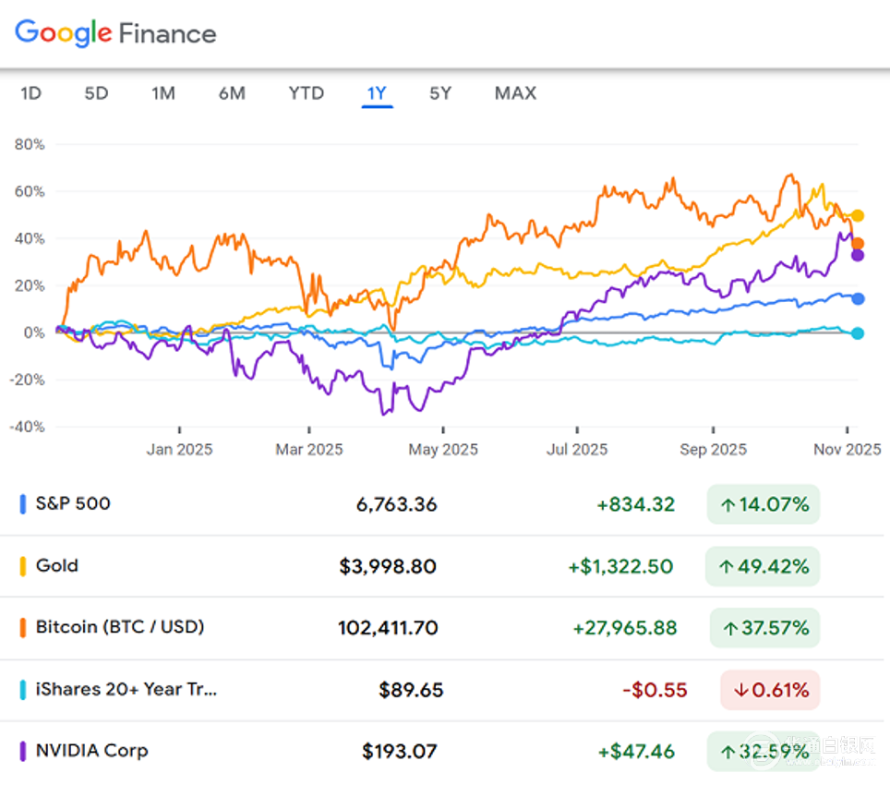The height and width of the screenshot is (785, 890).
Task: Switch to the 1D time range
Action: 31,93
